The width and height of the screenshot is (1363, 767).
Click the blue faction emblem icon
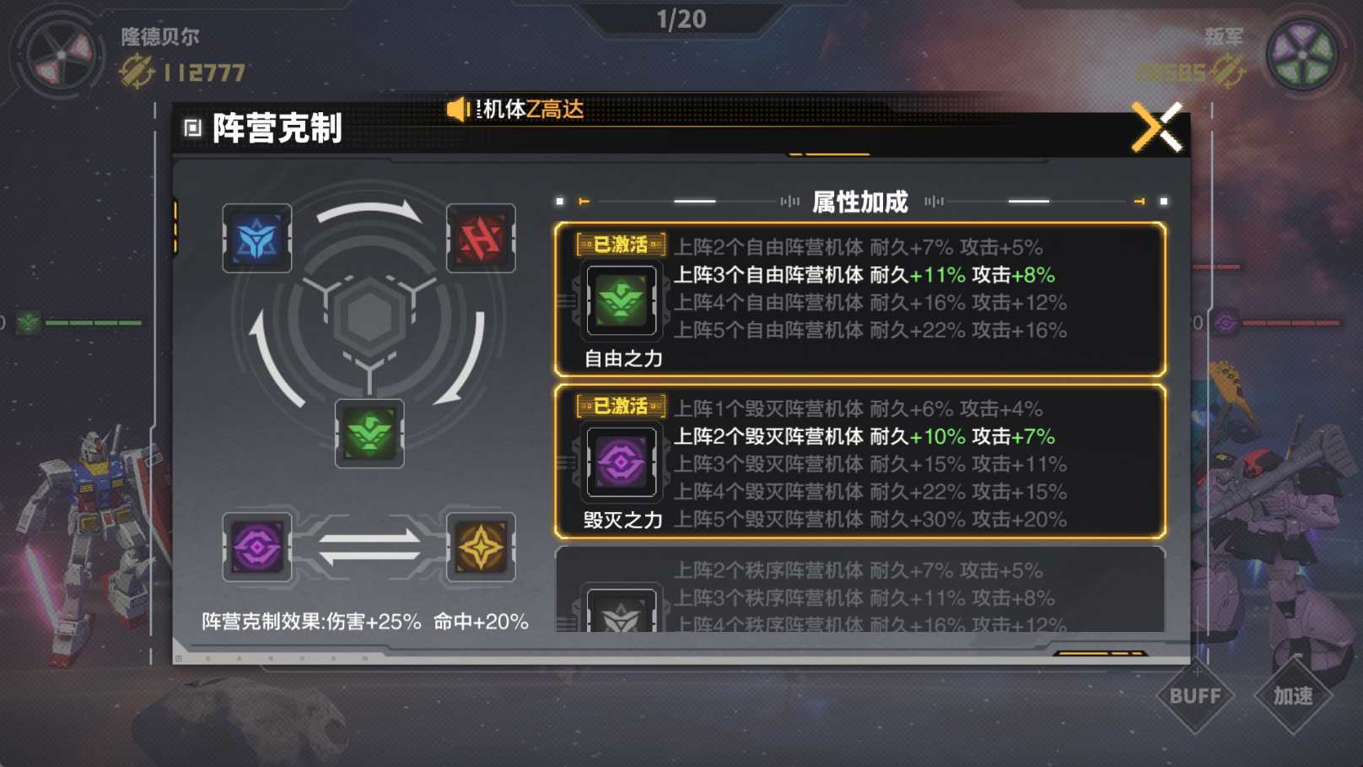coord(257,238)
